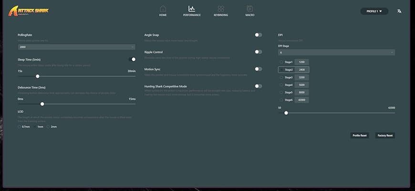The height and width of the screenshot is (191, 415).
Task: Click the Factory Reset button
Action: pos(385,135)
